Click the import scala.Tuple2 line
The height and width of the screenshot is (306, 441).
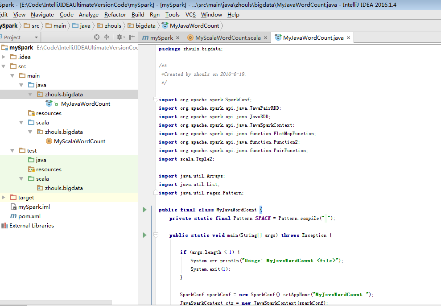186,159
